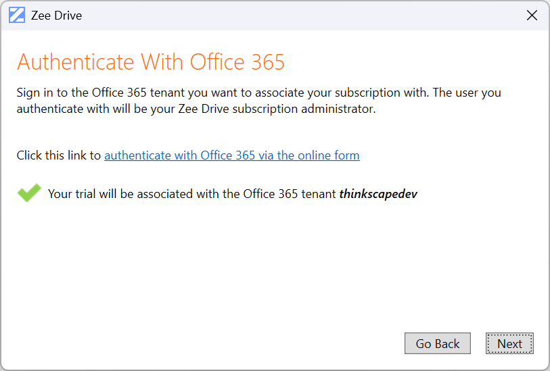Click the 'Click this link to' label

(x=59, y=155)
